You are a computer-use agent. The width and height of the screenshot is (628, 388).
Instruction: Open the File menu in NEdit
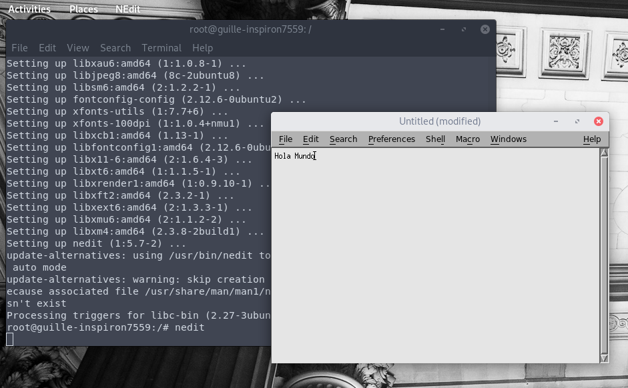[x=286, y=139]
